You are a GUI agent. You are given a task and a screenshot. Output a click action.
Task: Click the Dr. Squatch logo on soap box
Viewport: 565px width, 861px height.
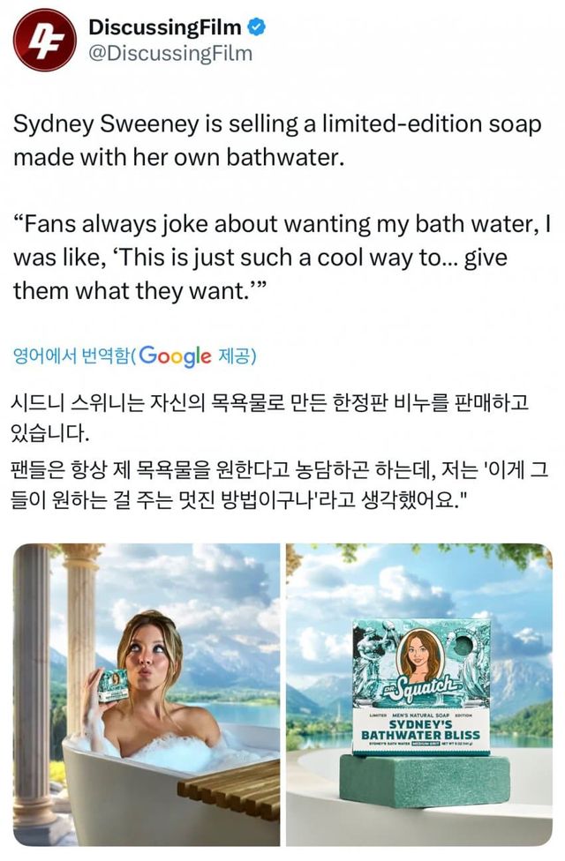420,686
